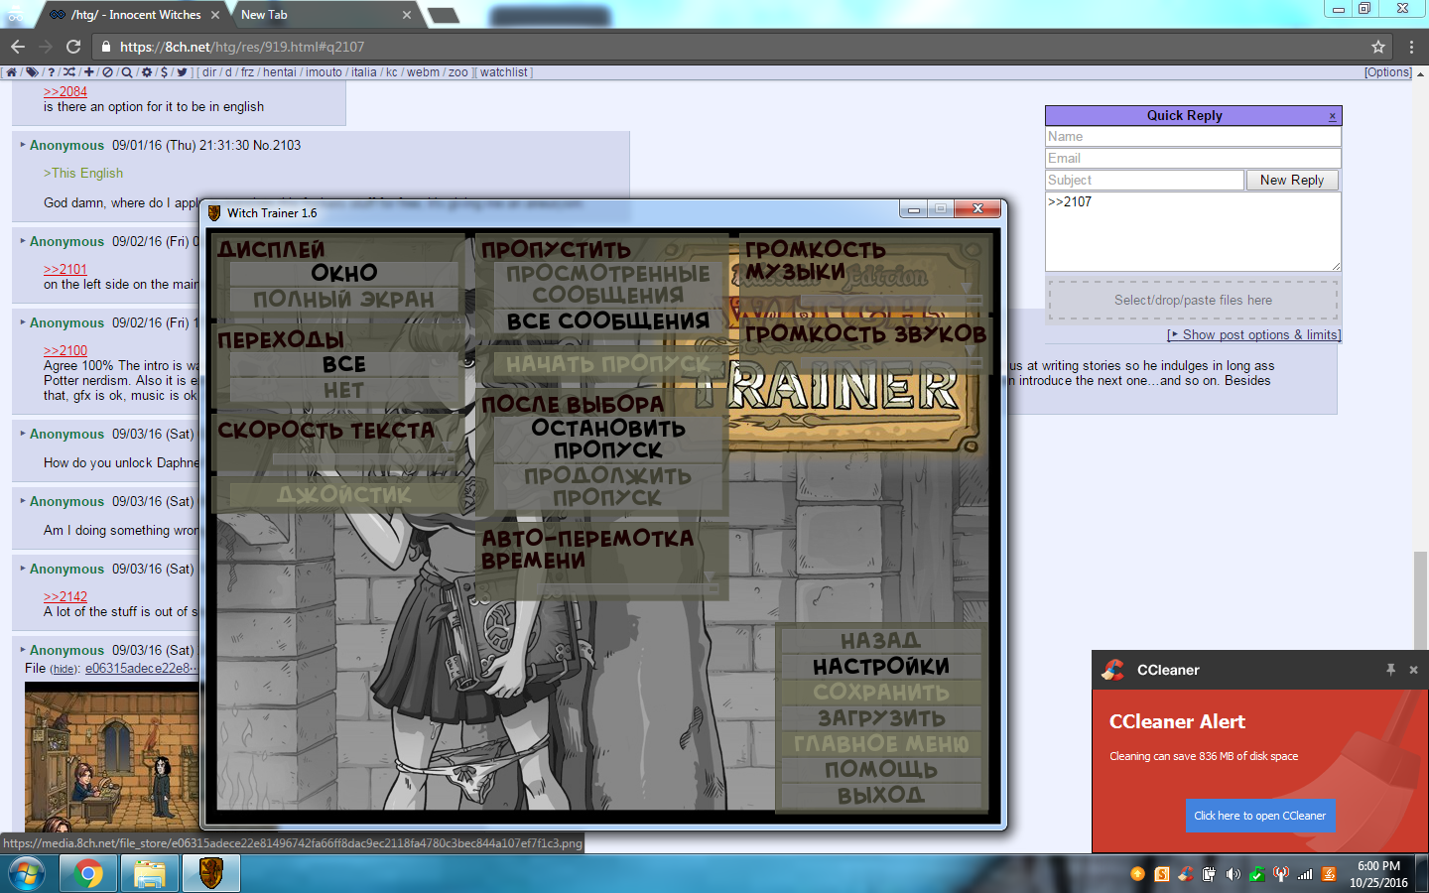
Task: Expand post menu triangle for No.2103
Action: (x=23, y=145)
